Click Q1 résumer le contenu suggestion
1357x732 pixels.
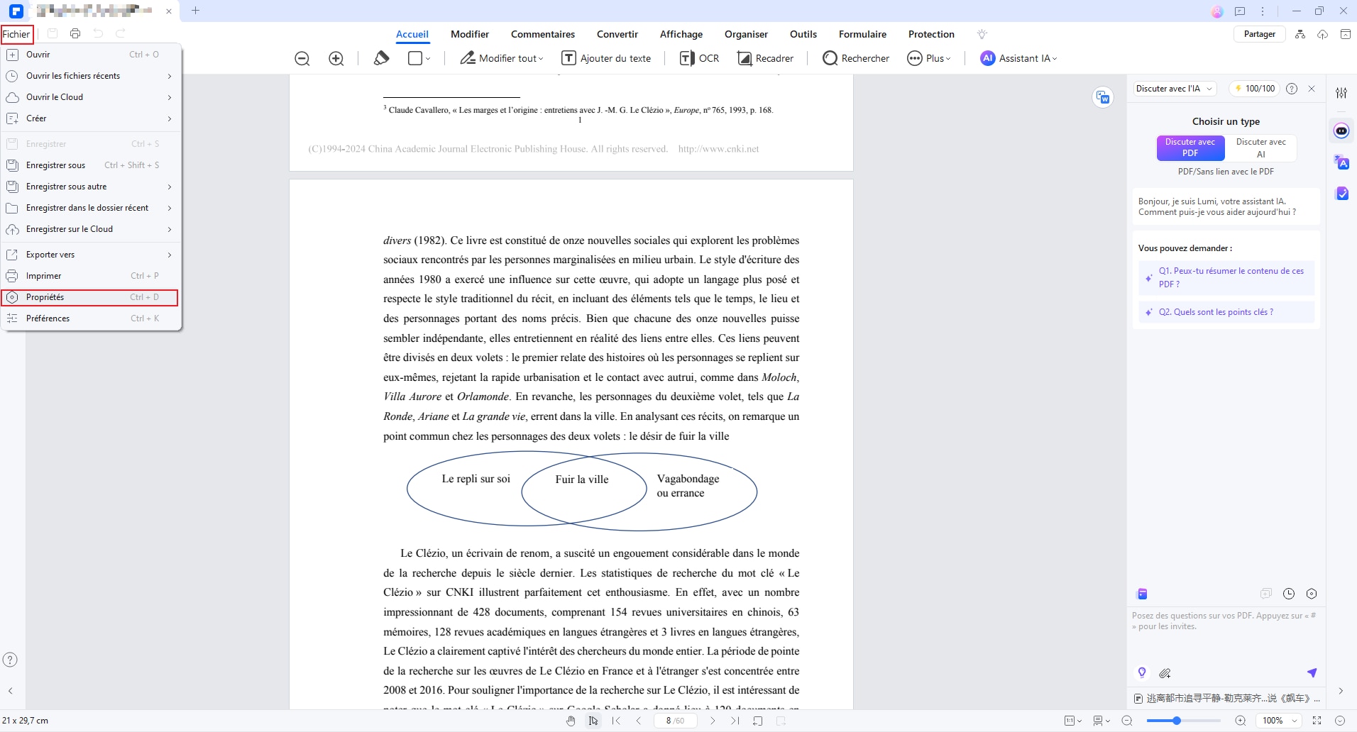1226,277
